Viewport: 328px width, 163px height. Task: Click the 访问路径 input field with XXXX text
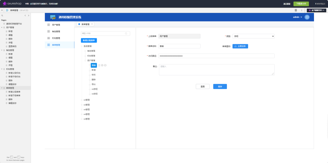216,56
